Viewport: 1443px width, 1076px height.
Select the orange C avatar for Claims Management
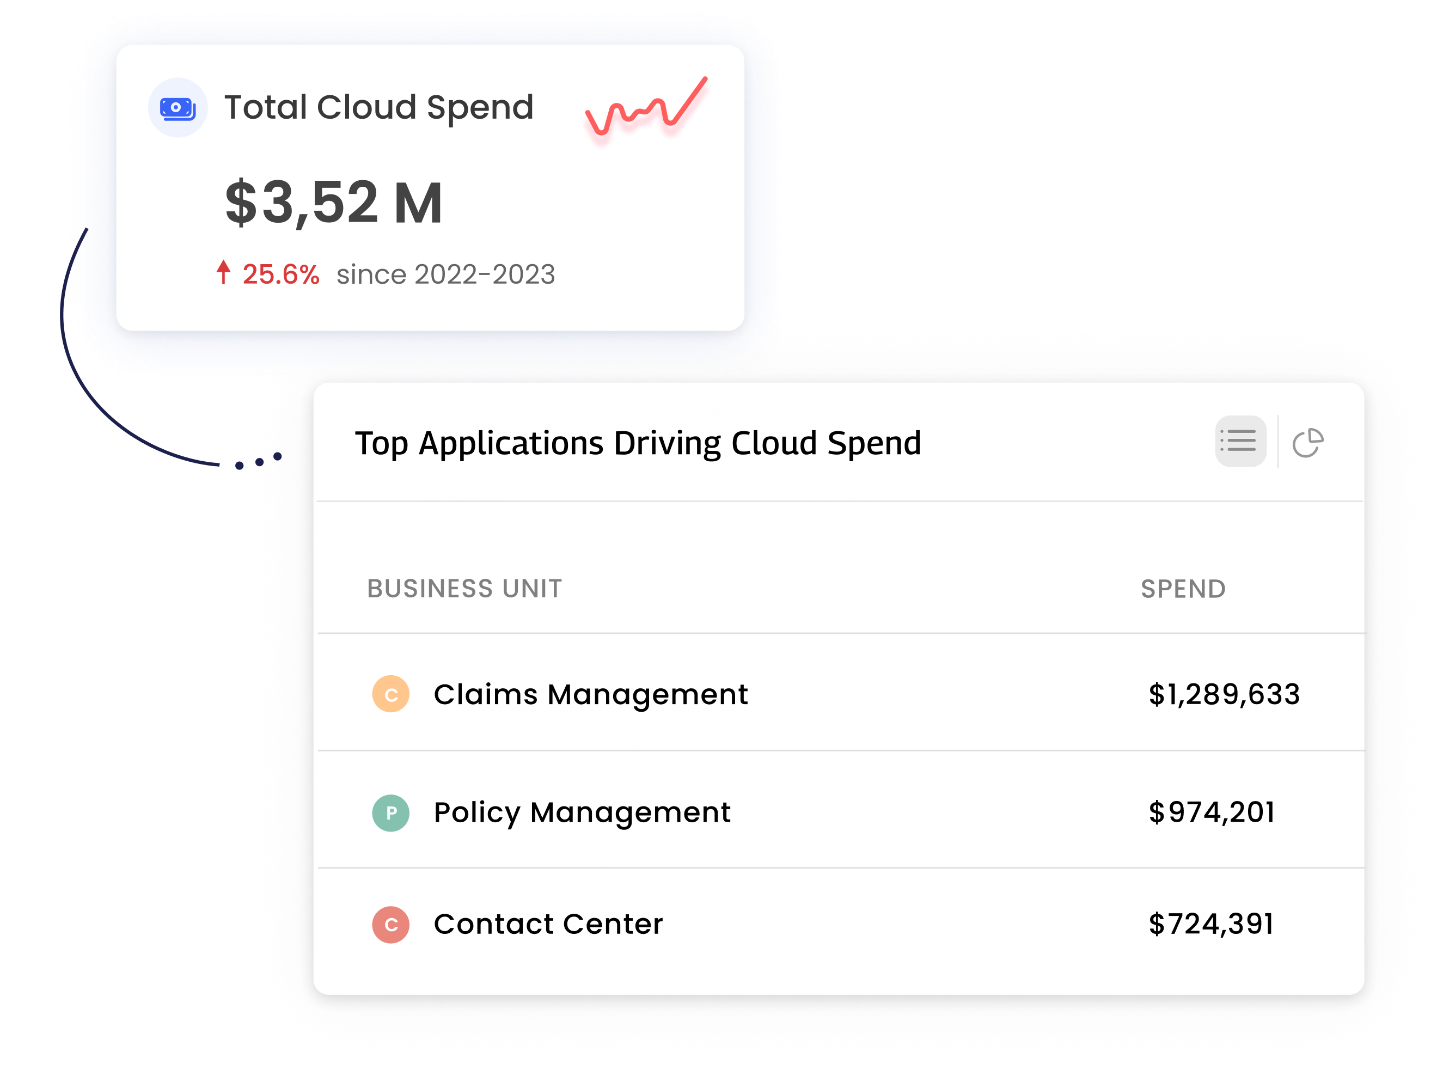tap(391, 694)
